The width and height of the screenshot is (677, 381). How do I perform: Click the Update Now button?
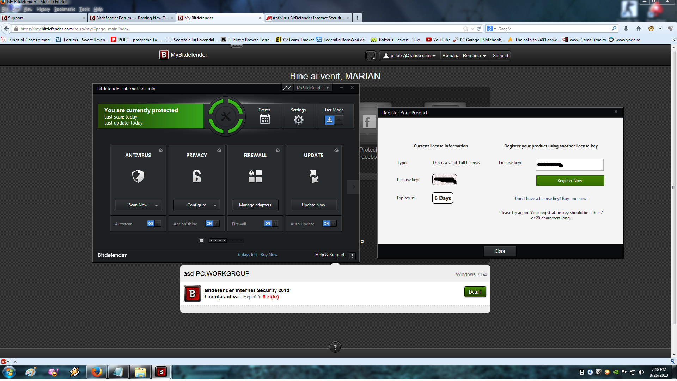pos(313,205)
